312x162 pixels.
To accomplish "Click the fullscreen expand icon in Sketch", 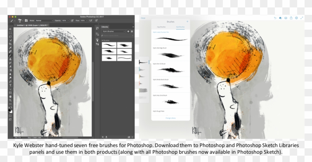I will (x=302, y=18).
